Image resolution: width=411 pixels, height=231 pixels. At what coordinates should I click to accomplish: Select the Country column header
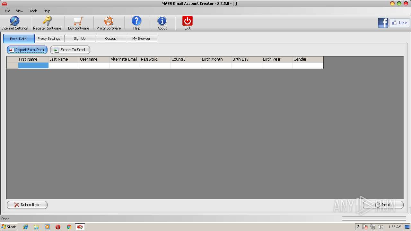(186, 59)
